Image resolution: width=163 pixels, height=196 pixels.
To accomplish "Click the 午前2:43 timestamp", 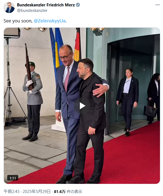I will click(x=12, y=192).
